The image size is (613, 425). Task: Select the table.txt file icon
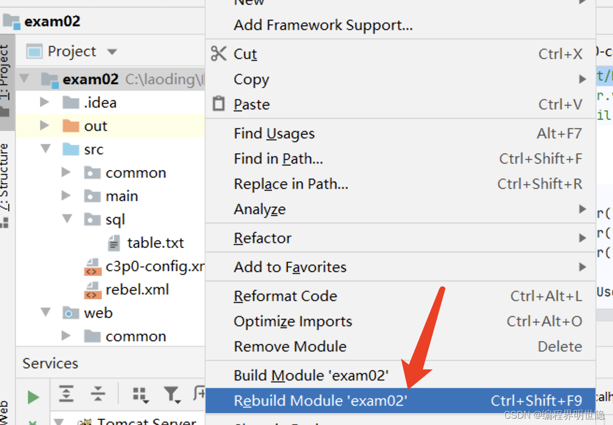click(x=114, y=243)
